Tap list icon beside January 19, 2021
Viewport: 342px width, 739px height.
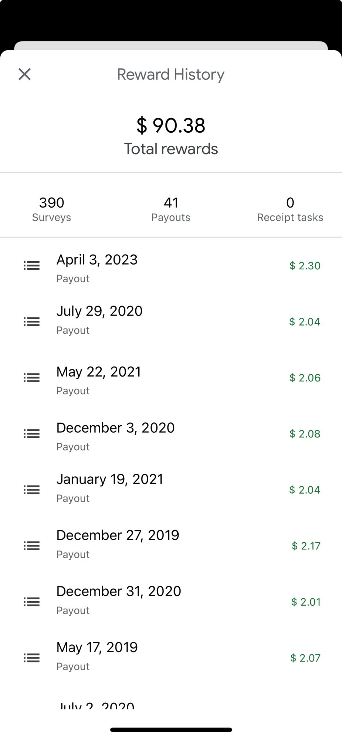(31, 490)
